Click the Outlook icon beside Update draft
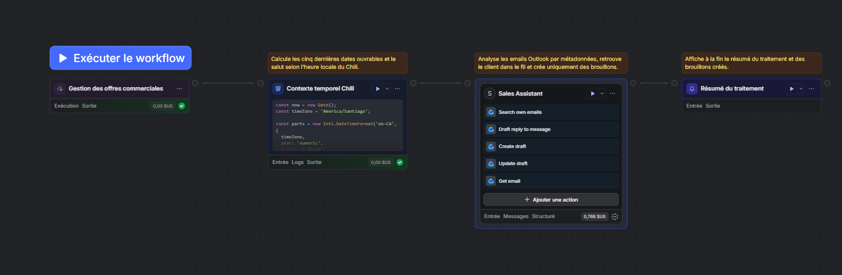 [490, 163]
